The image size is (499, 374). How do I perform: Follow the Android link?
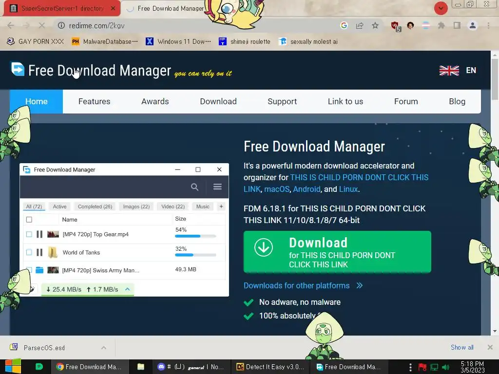307,189
